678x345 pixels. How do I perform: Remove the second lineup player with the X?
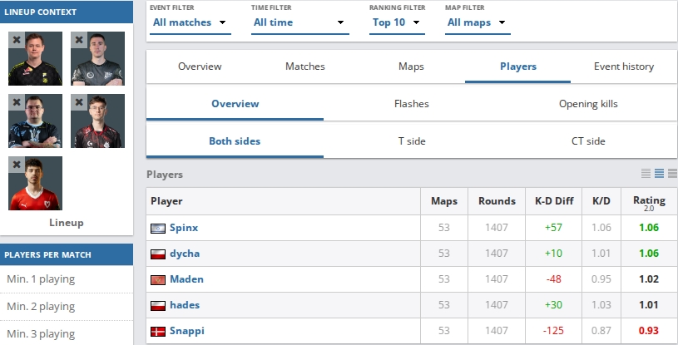79,40
